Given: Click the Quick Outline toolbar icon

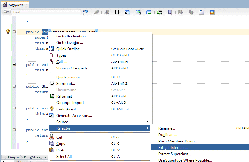Looking at the screenshot, I should [x=85, y=12].
